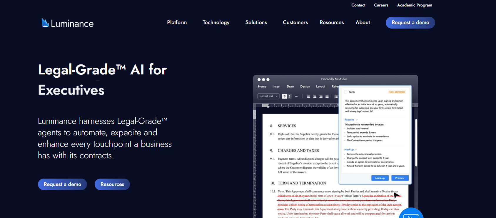
Task: Select the Draw tab in document editor
Action: (290, 86)
